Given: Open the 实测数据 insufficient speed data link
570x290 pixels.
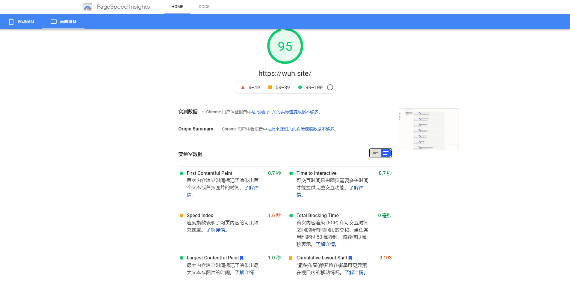Looking at the screenshot, I should click(x=285, y=112).
